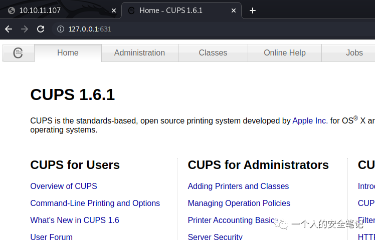Open What's New in CUPS 1.6
The width and height of the screenshot is (375, 240).
click(75, 220)
